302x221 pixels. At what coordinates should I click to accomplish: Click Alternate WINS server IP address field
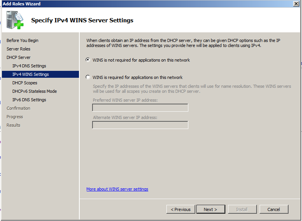click(x=140, y=125)
